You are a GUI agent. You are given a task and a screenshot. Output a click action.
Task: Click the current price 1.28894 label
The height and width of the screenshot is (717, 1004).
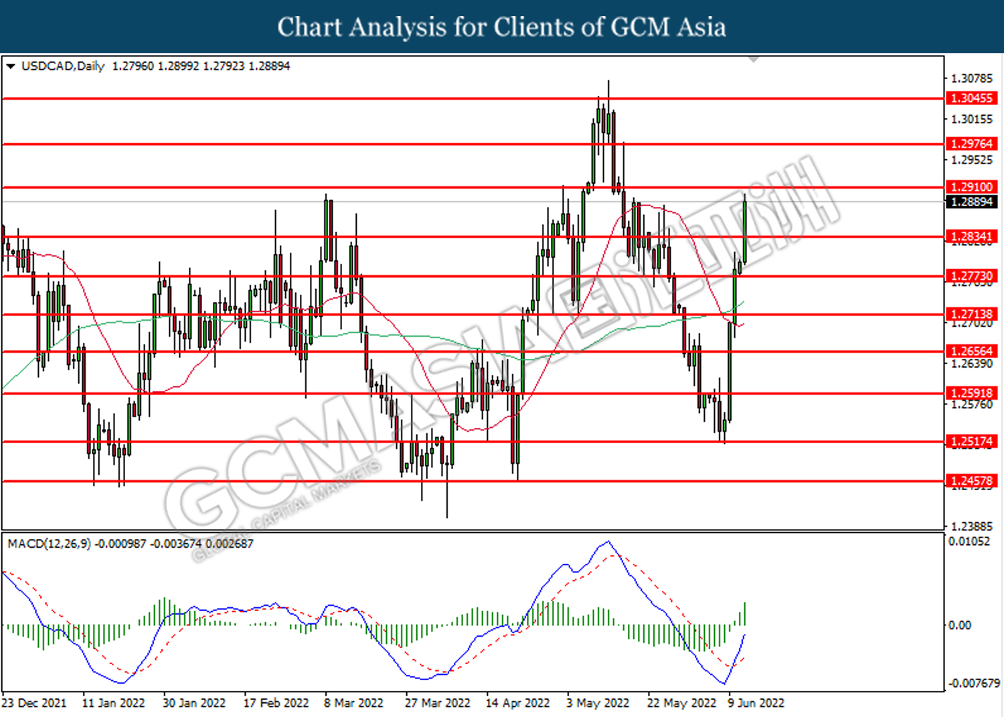tap(972, 202)
